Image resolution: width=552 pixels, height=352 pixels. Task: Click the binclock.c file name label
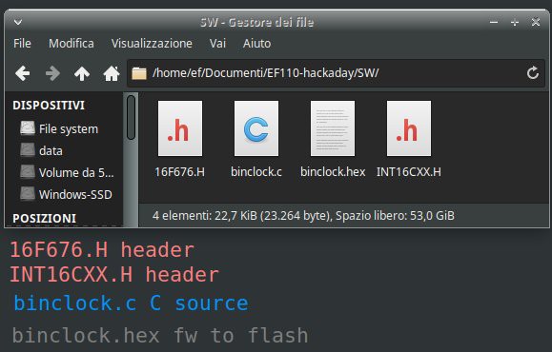point(256,172)
